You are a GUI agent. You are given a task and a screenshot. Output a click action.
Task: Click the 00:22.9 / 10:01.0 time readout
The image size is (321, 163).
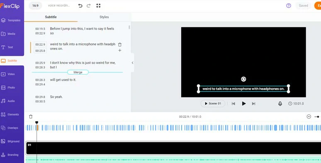click(x=190, y=117)
